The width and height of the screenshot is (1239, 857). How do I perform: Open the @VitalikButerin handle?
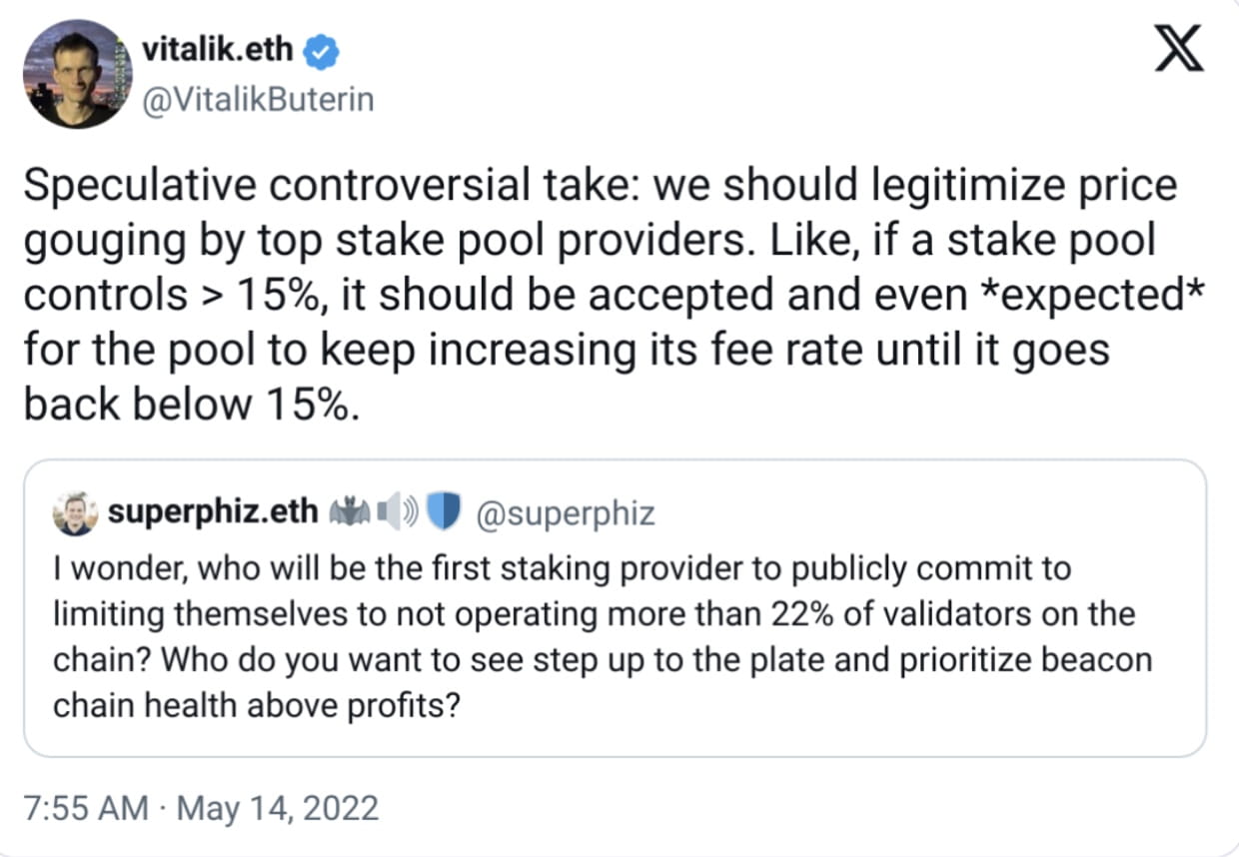point(258,100)
